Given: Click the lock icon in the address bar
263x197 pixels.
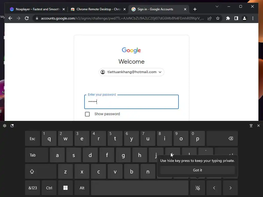Looking at the screenshot, I should pos(37,18).
